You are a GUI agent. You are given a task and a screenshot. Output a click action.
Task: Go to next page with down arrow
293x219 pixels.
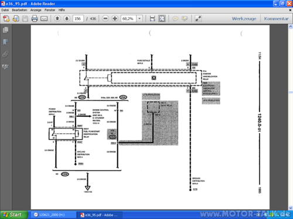pos(67,19)
